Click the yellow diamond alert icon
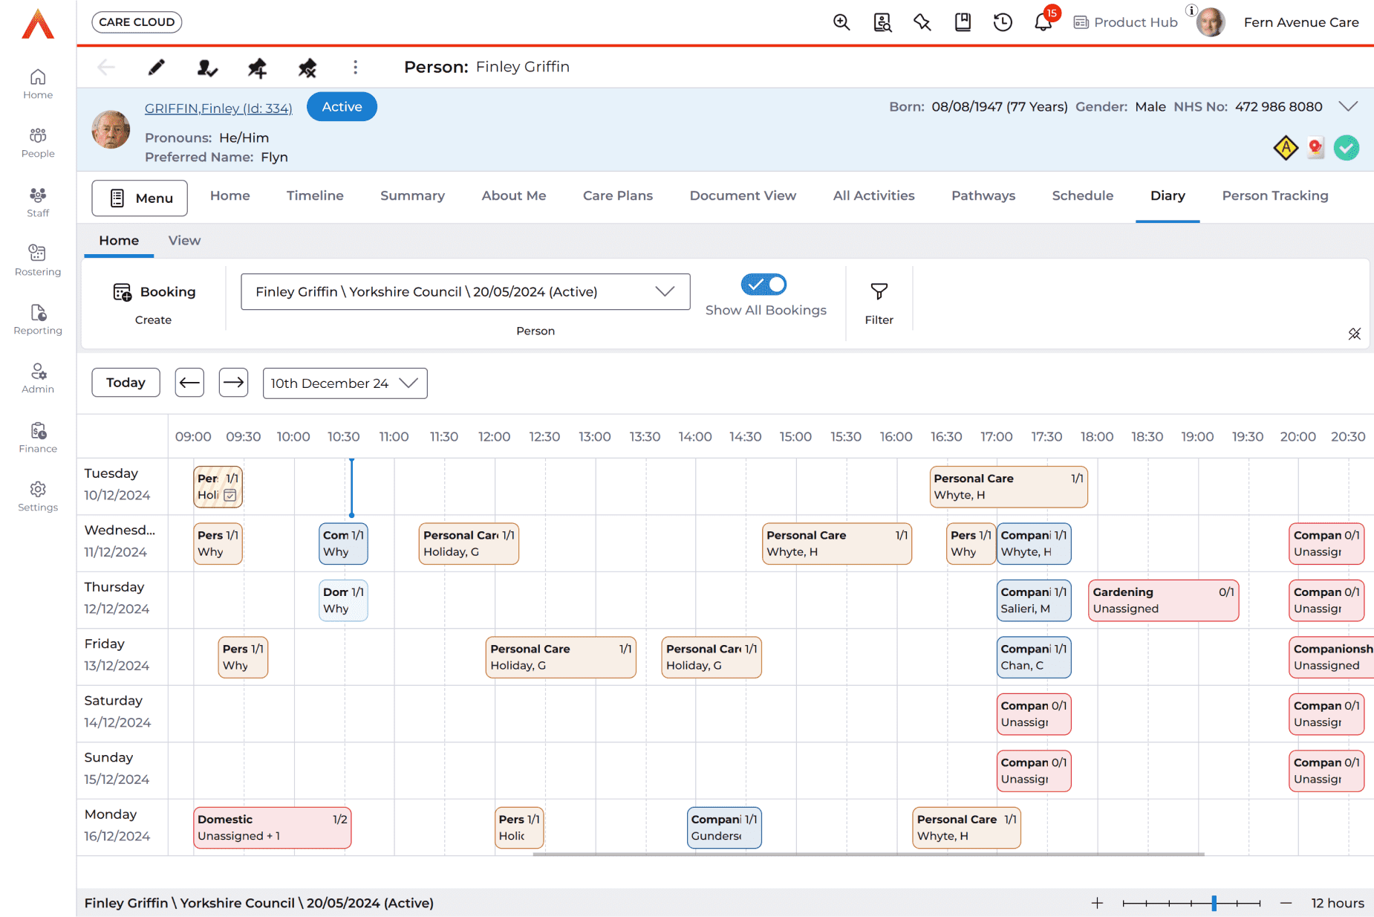The image size is (1374, 917). [x=1285, y=148]
